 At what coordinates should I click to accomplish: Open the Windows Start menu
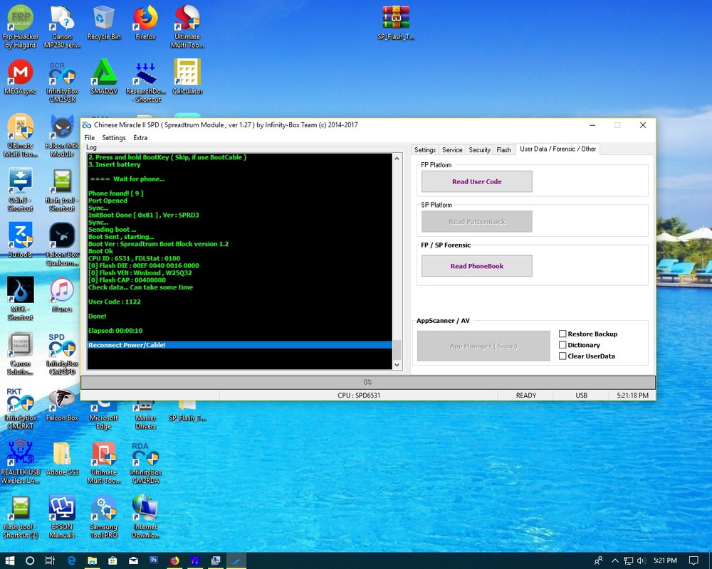pyautogui.click(x=9, y=560)
